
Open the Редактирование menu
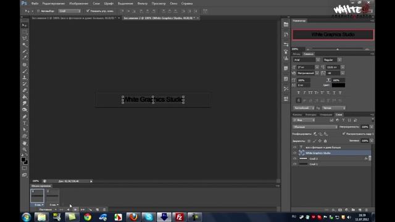pyautogui.click(x=54, y=4)
